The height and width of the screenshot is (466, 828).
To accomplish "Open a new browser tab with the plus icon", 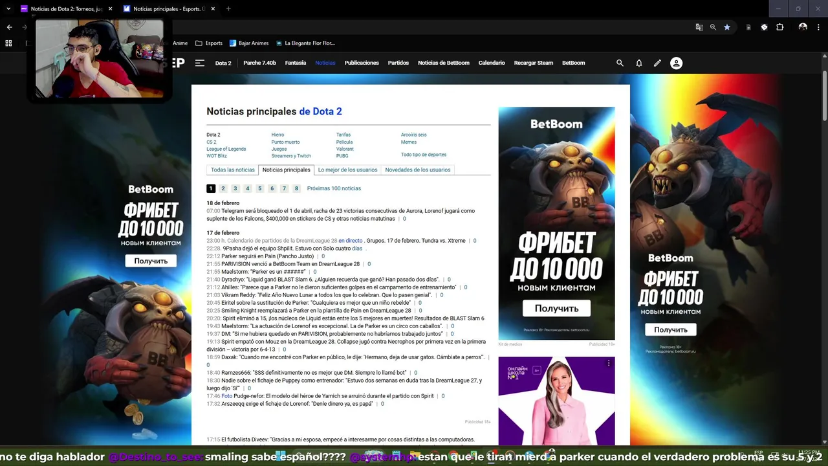I will [228, 9].
